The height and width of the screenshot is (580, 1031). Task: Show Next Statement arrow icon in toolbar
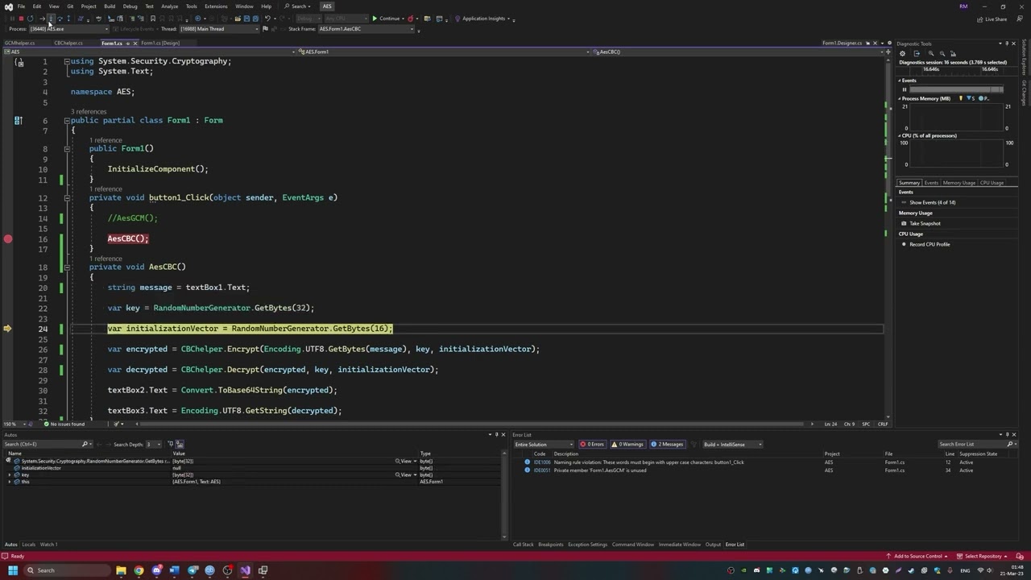point(42,19)
